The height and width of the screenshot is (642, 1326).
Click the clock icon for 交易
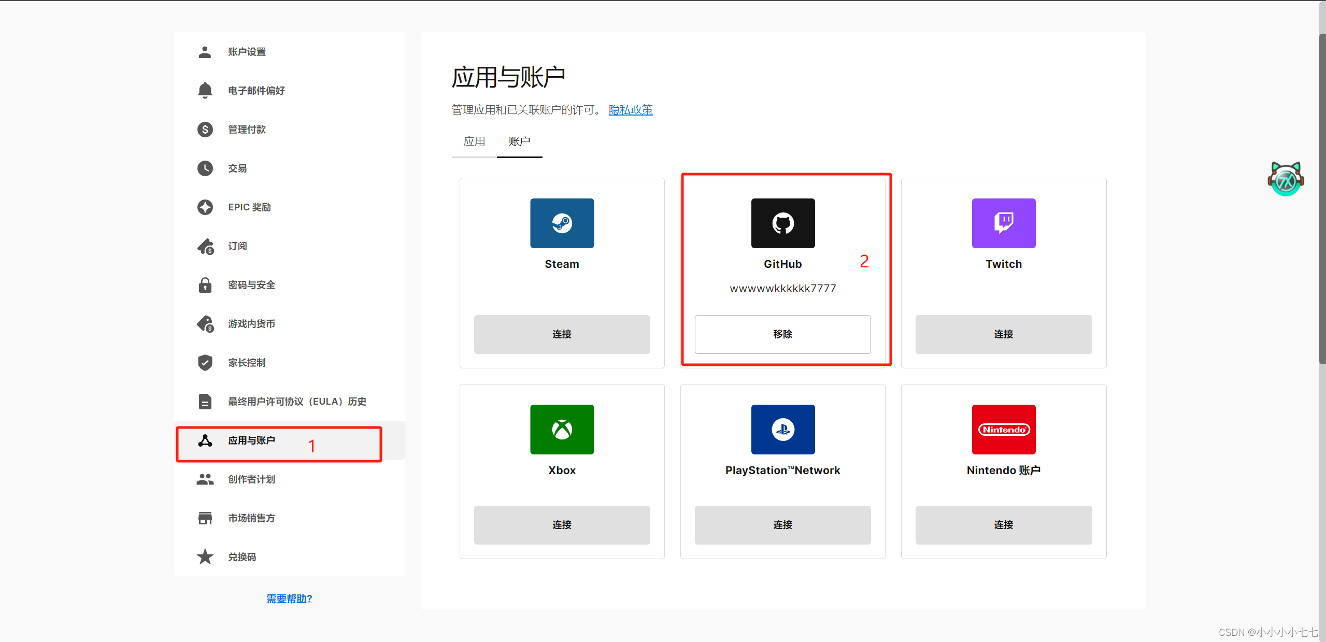point(205,168)
